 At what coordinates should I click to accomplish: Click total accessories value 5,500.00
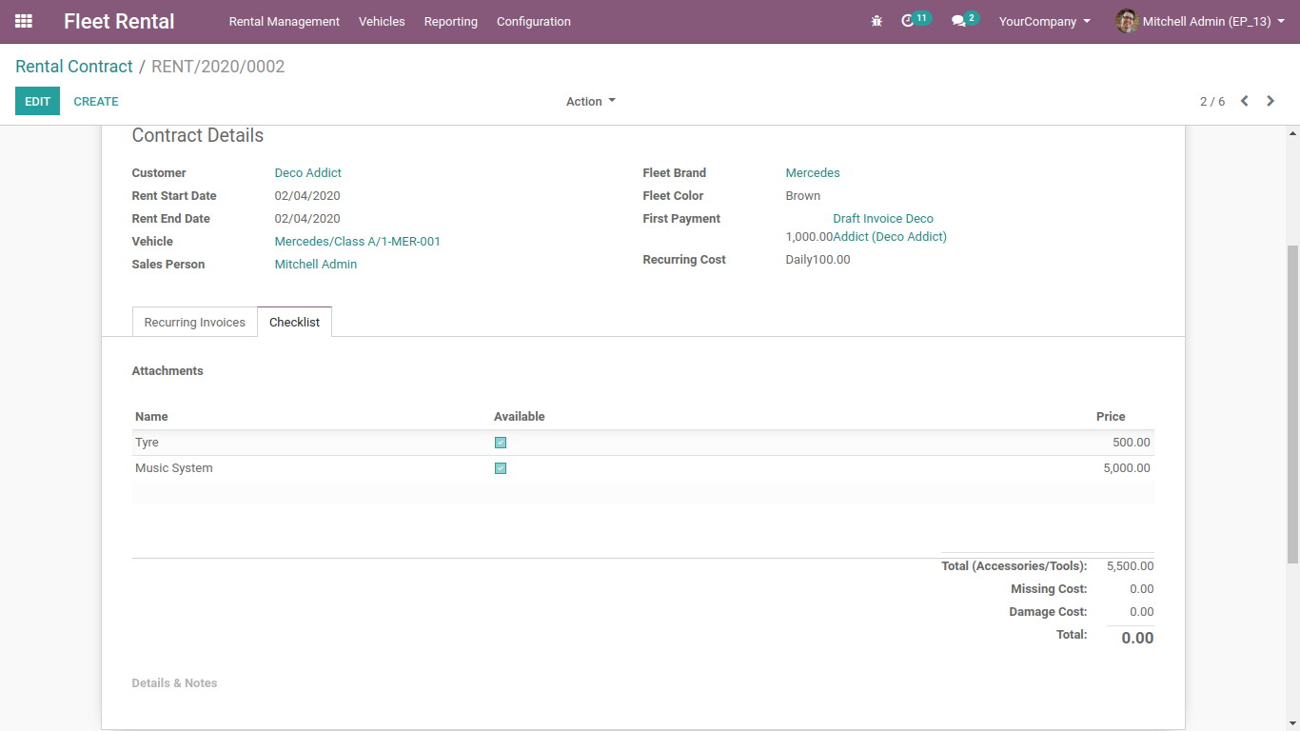click(1131, 566)
